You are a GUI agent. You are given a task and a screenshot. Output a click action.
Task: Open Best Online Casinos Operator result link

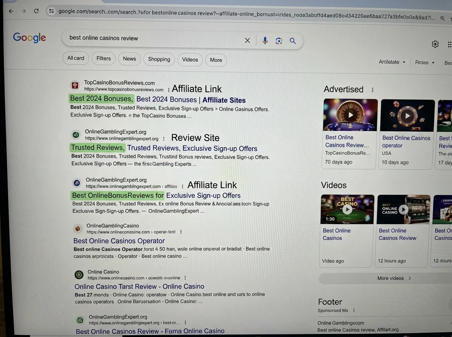click(119, 241)
